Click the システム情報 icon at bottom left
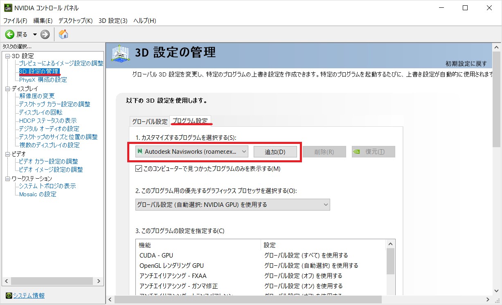Screen dimensions: 502x305 coord(9,296)
